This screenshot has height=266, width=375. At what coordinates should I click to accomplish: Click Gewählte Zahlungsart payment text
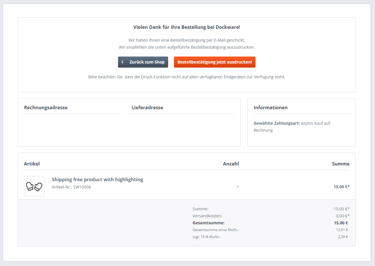pos(292,127)
